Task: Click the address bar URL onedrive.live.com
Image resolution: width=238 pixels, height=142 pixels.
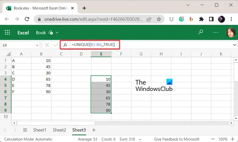Action: [93, 19]
